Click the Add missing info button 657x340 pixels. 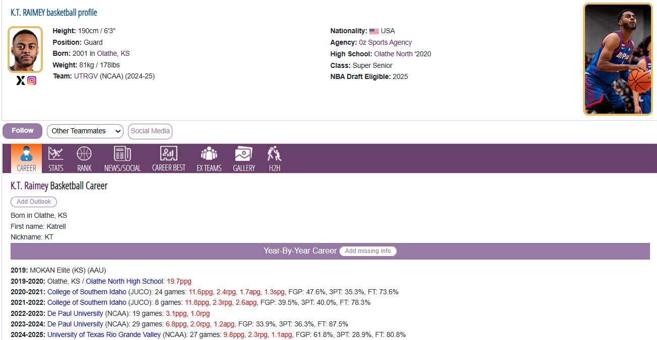point(368,251)
